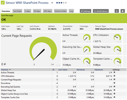Open the Log tab
127x100 pixels.
click(71, 11)
